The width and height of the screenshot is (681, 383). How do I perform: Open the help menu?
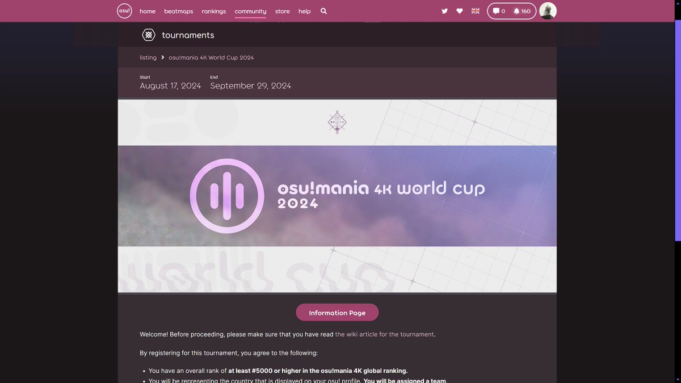tap(305, 11)
